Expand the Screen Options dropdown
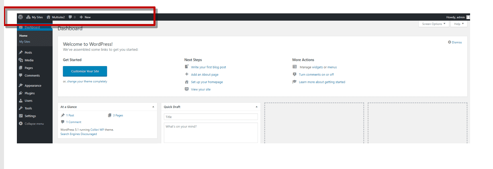The height and width of the screenshot is (169, 493). point(434,24)
